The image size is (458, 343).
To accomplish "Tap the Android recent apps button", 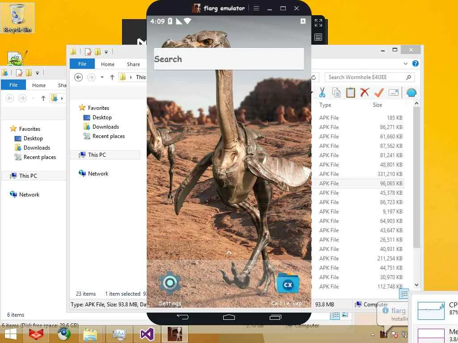I will pyautogui.click(x=275, y=317).
